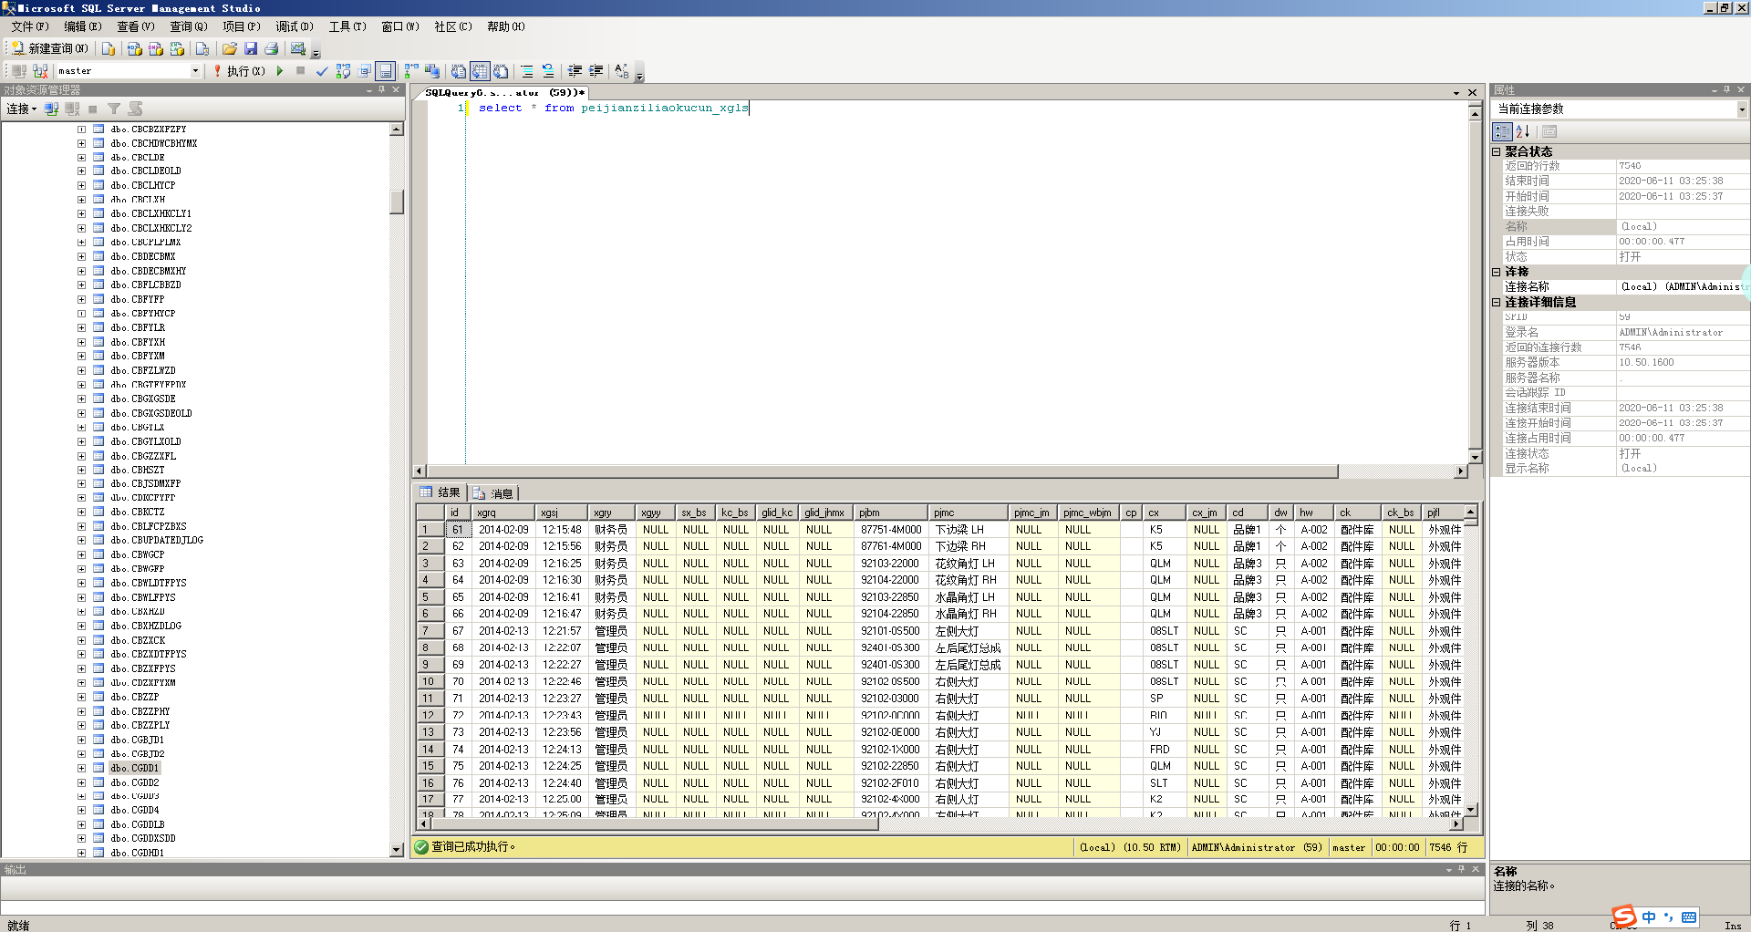Viewport: 1751px width, 932px height.
Task: Expand the dbo.CGDD1 table node
Action: (x=81, y=768)
